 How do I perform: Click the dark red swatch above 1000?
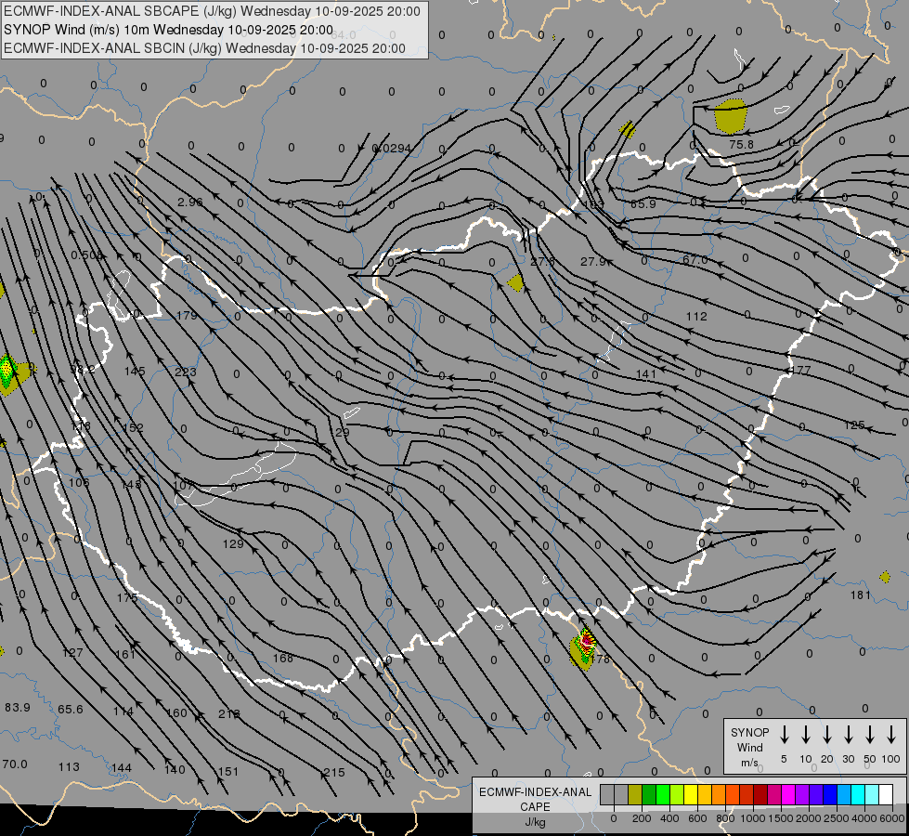tap(760, 794)
